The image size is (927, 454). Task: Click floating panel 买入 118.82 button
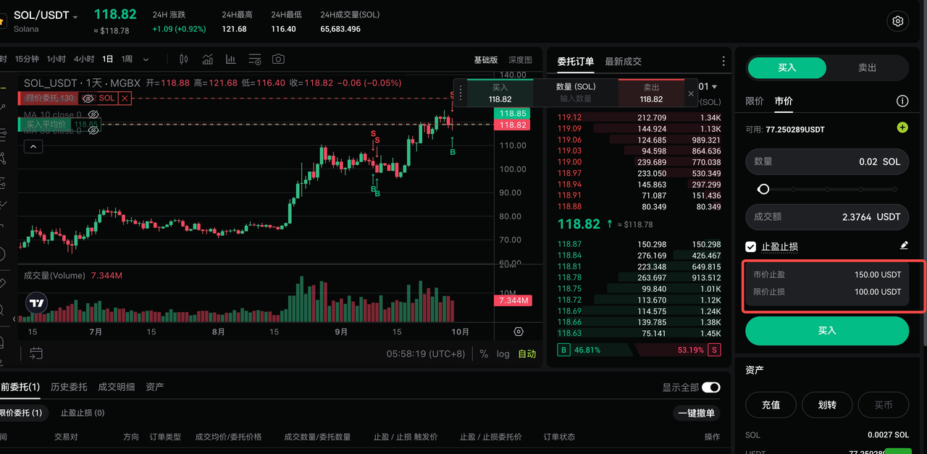tap(500, 93)
